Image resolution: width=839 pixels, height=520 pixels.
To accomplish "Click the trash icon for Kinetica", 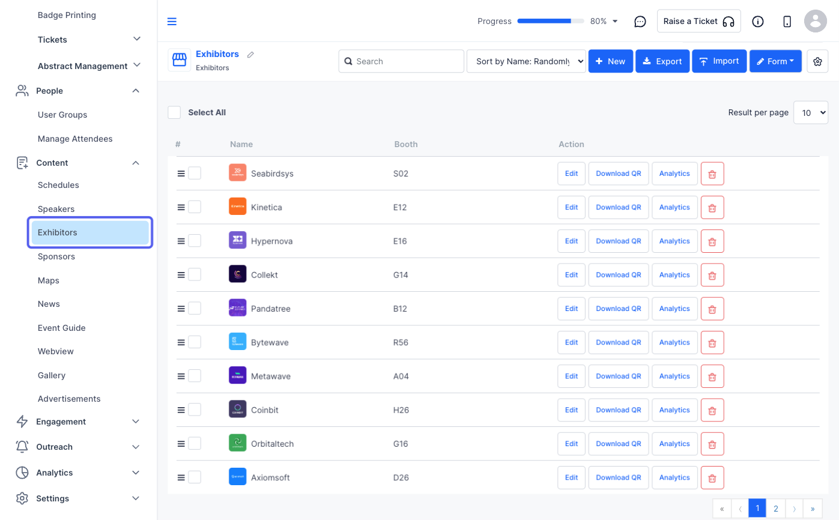I will (x=712, y=207).
